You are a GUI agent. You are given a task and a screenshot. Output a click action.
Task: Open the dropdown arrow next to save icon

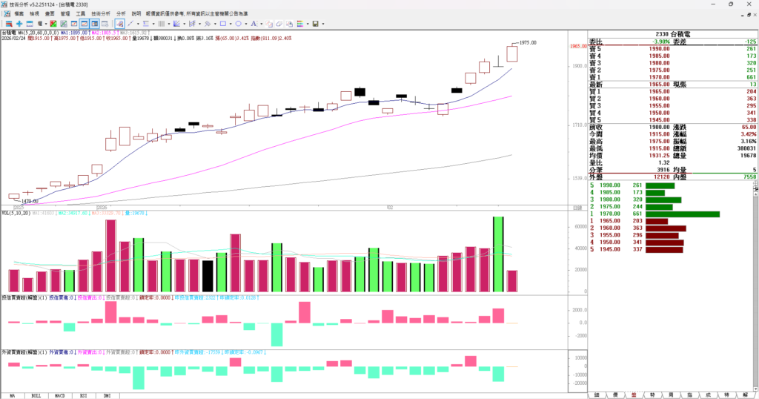[323, 24]
